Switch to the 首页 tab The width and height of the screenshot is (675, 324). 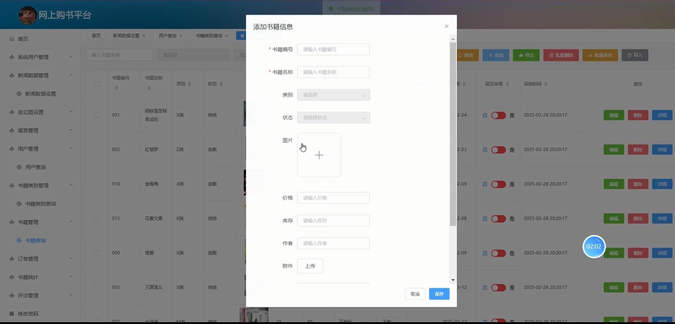click(96, 36)
